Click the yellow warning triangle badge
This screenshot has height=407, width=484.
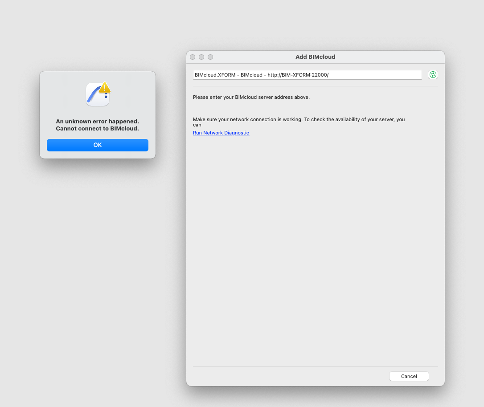click(105, 87)
